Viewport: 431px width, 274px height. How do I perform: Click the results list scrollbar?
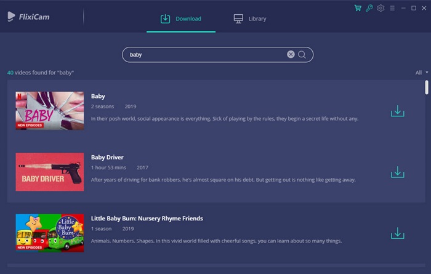point(426,87)
